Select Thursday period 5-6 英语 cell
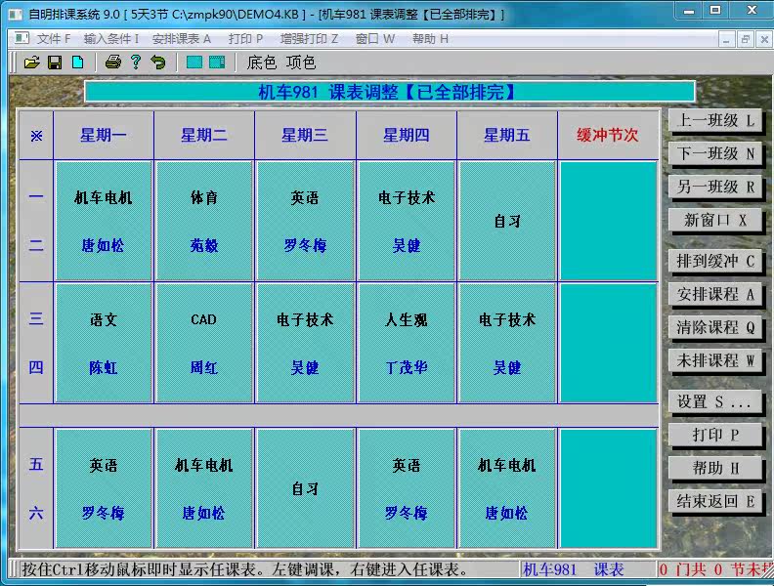The width and height of the screenshot is (774, 586). click(407, 488)
